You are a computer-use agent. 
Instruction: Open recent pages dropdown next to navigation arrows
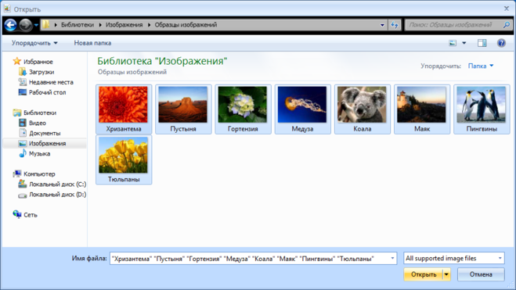36,25
